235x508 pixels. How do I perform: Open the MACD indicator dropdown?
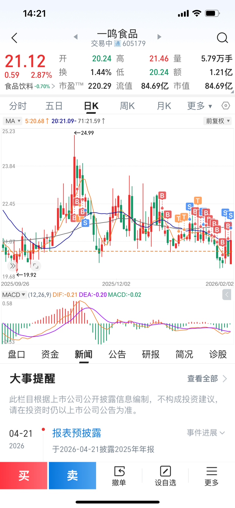(14, 295)
